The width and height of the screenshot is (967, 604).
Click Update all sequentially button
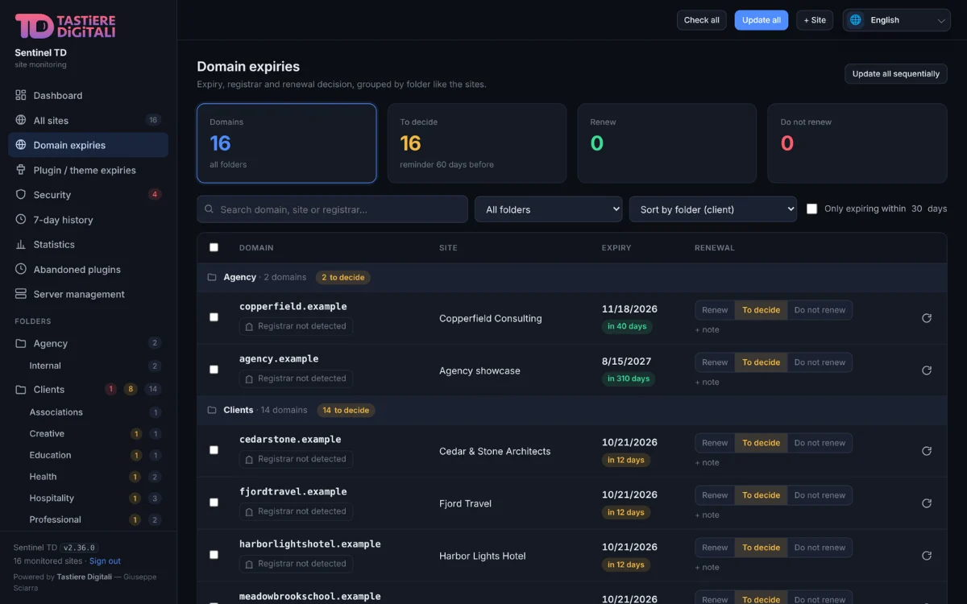pyautogui.click(x=896, y=73)
